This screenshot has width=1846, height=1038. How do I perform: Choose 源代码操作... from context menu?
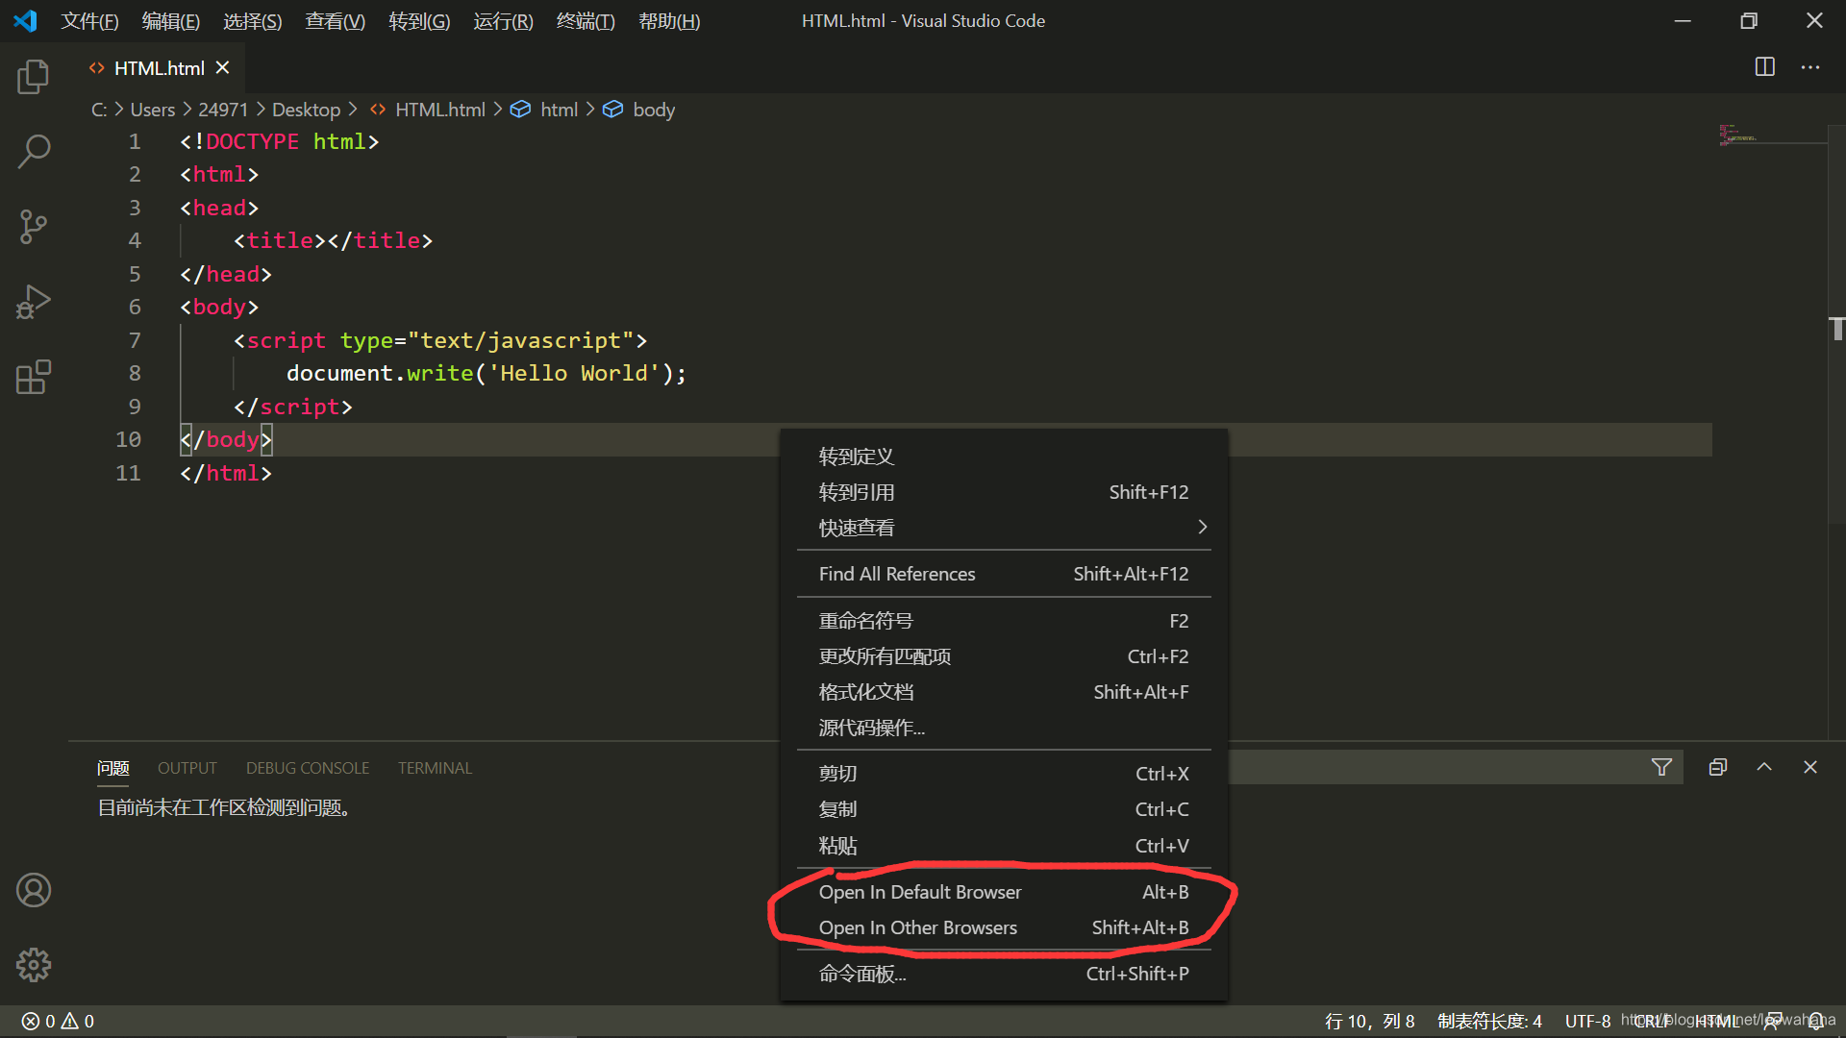click(1004, 728)
